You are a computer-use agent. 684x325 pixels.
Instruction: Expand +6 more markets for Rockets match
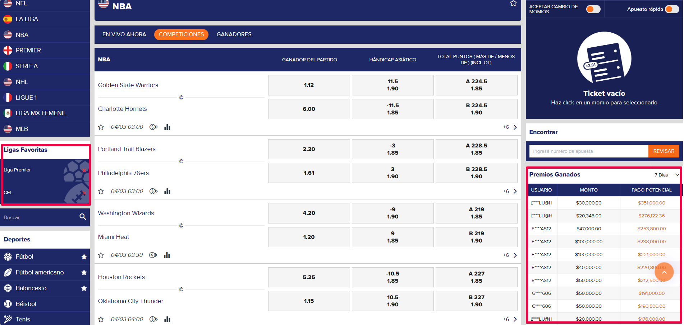click(510, 319)
